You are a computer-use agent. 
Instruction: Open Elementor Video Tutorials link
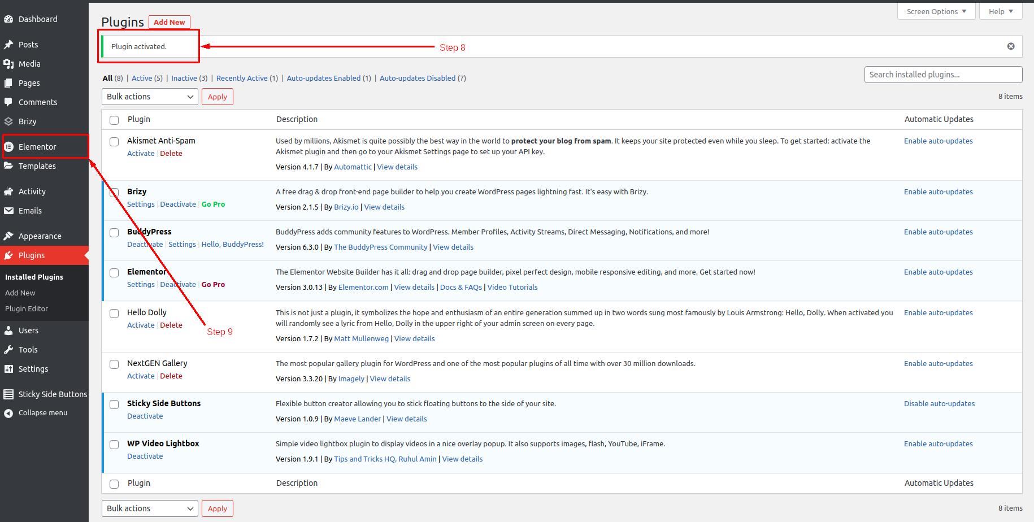512,287
